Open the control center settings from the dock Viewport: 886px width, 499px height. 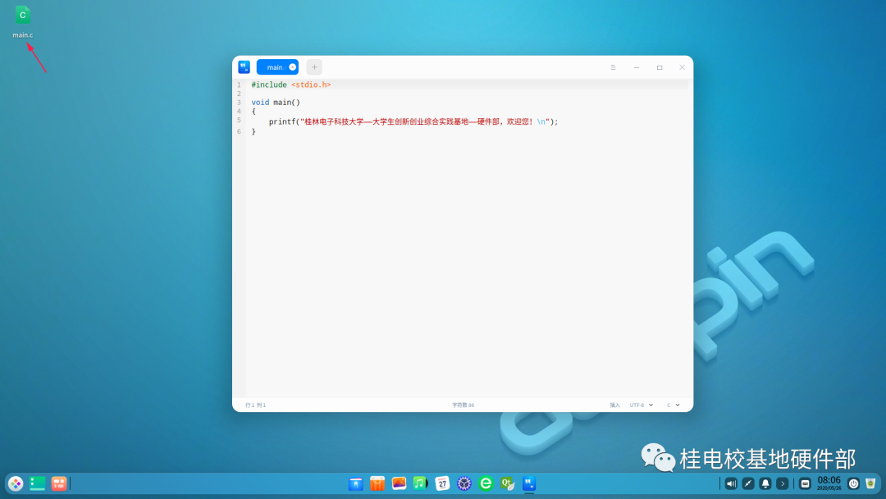pyautogui.click(x=464, y=483)
